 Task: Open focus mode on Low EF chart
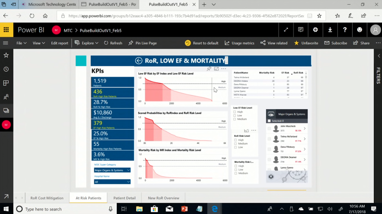click(216, 69)
